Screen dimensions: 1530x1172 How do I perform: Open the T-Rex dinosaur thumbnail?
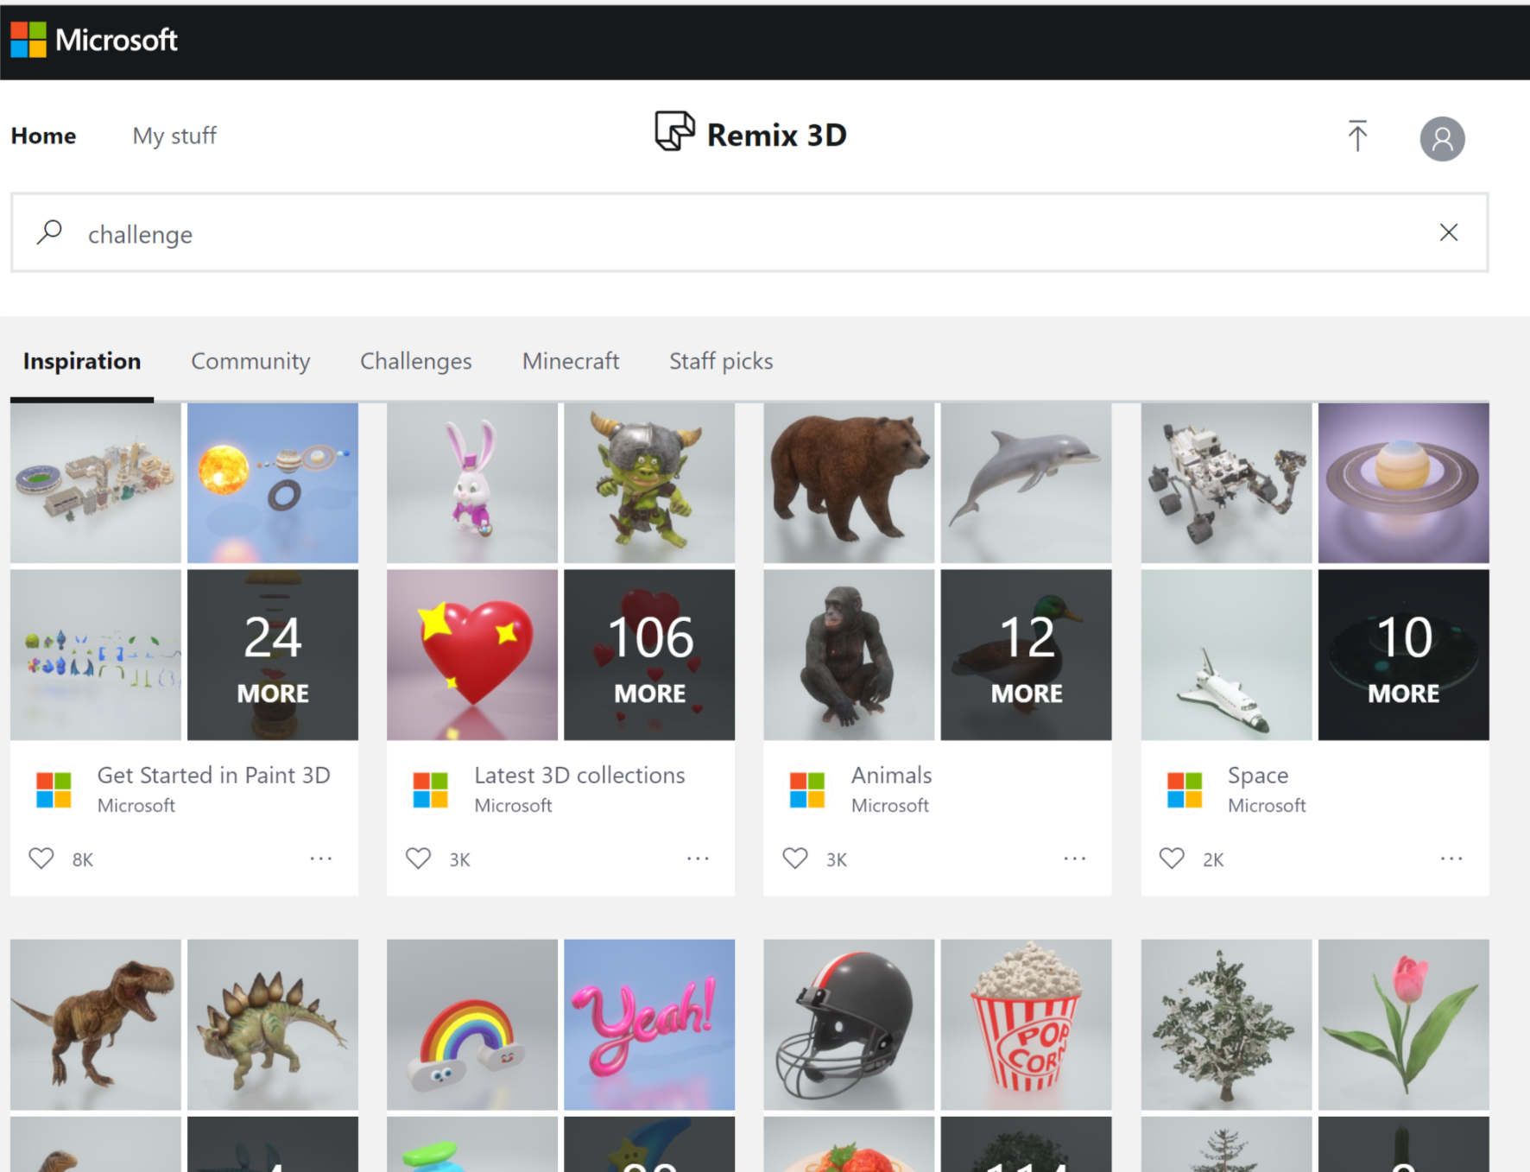point(96,1024)
